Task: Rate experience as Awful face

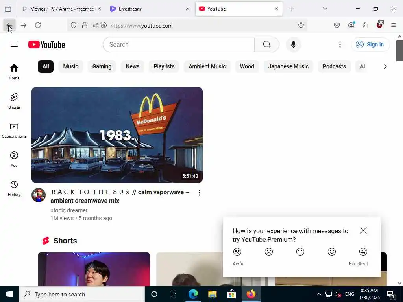Action: pyautogui.click(x=237, y=252)
